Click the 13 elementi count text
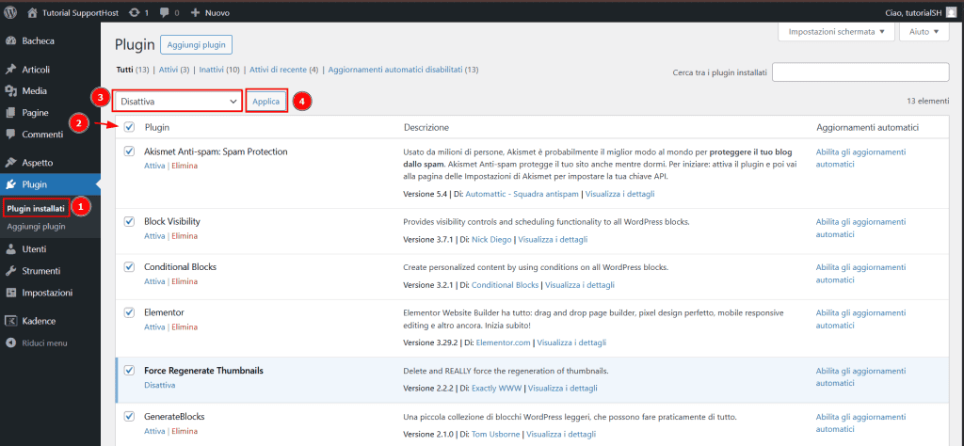The width and height of the screenshot is (964, 446). point(927,101)
